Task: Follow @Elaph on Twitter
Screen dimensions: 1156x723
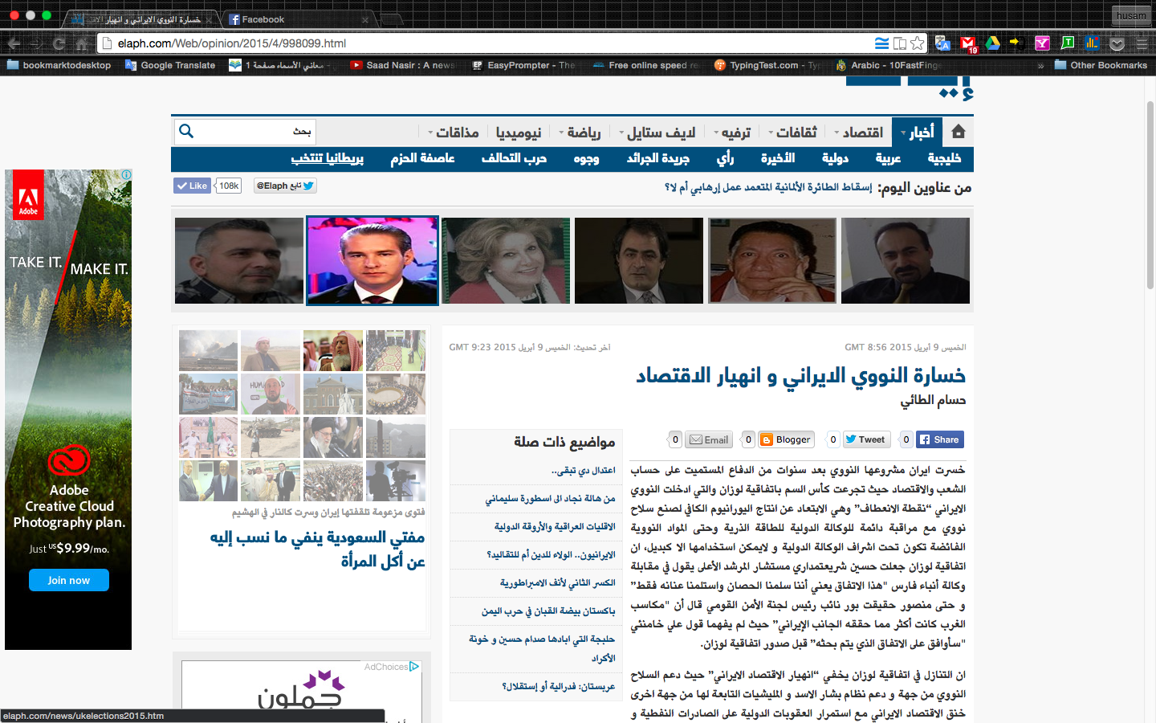Action: (x=285, y=186)
